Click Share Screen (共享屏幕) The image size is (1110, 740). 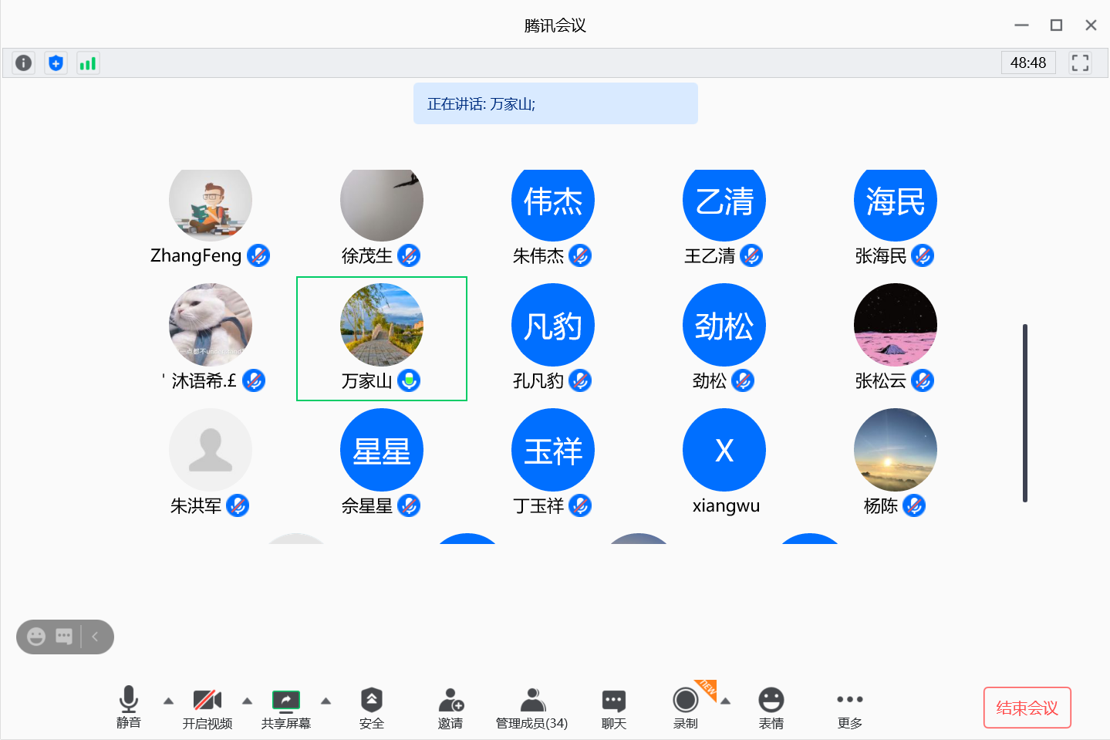(x=285, y=708)
